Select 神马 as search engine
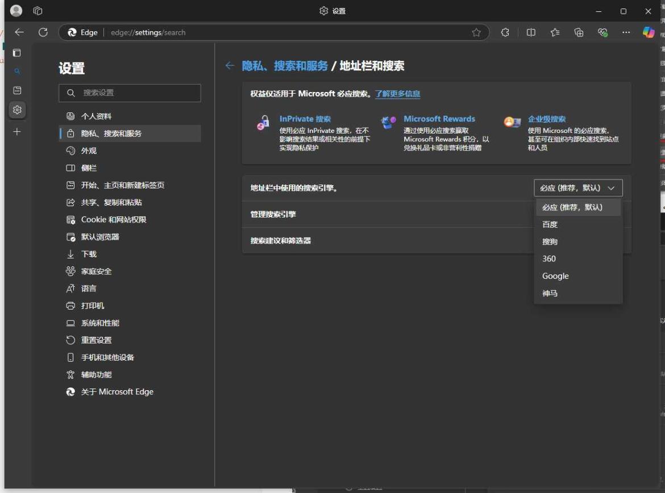 click(578, 293)
